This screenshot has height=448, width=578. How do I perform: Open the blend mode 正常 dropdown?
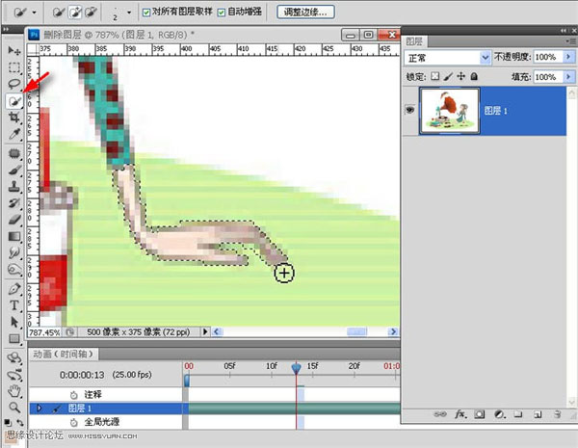449,58
